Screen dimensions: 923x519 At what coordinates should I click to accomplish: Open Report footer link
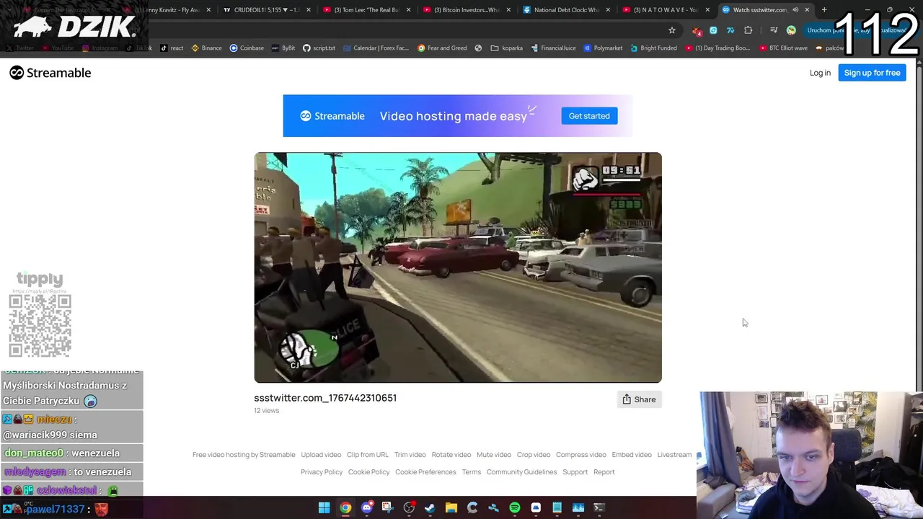click(x=604, y=472)
